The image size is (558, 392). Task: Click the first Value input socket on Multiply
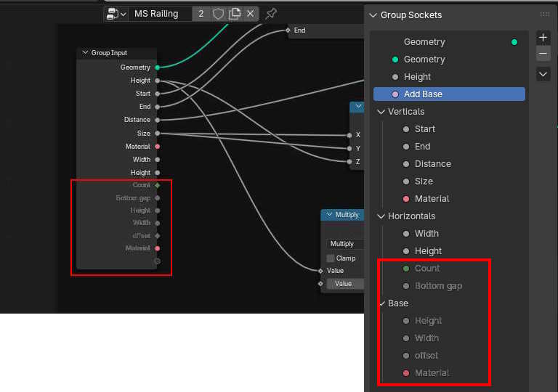tap(320, 271)
